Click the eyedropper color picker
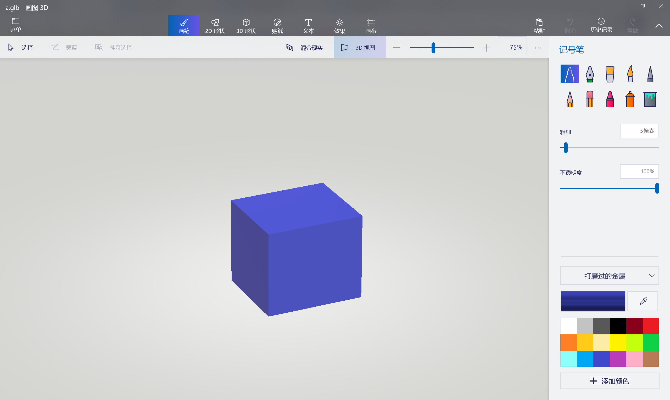Screen dimensions: 670x400 (x=643, y=301)
